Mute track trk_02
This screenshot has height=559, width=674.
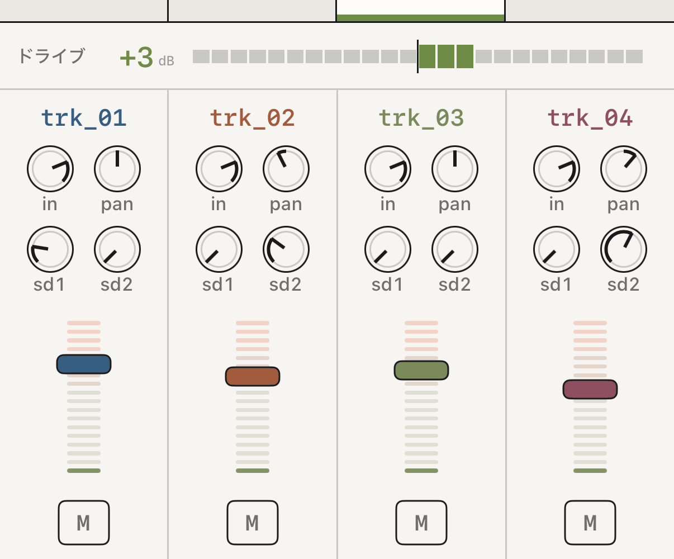(x=253, y=523)
